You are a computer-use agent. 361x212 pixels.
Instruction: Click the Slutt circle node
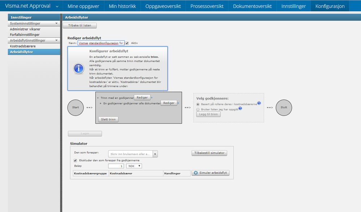[284, 108]
